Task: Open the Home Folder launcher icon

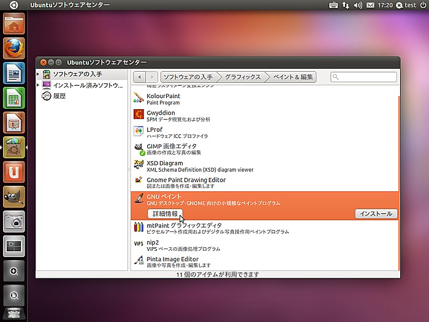Action: pos(14,24)
